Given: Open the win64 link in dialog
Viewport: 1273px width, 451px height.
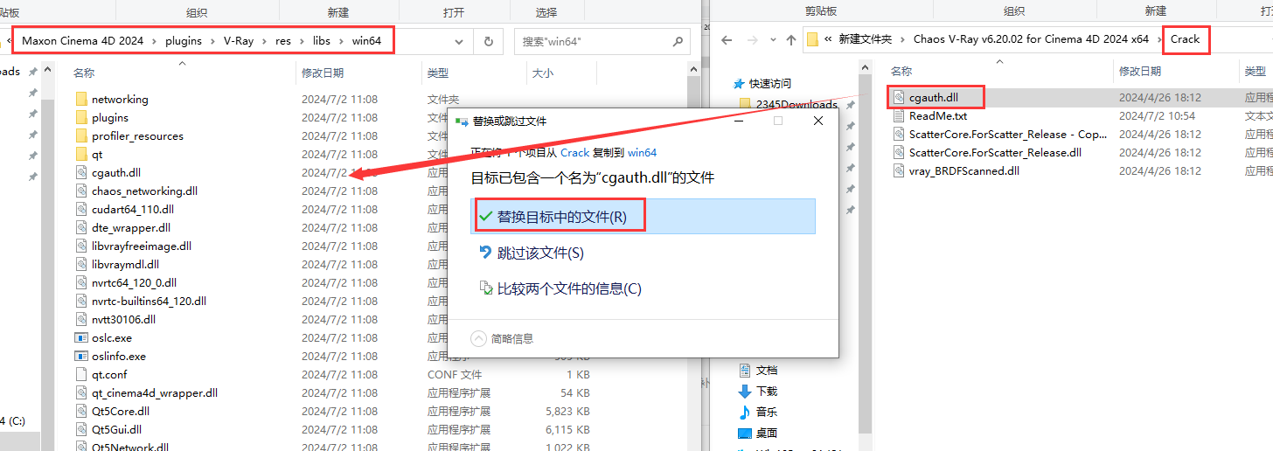Looking at the screenshot, I should click(642, 152).
